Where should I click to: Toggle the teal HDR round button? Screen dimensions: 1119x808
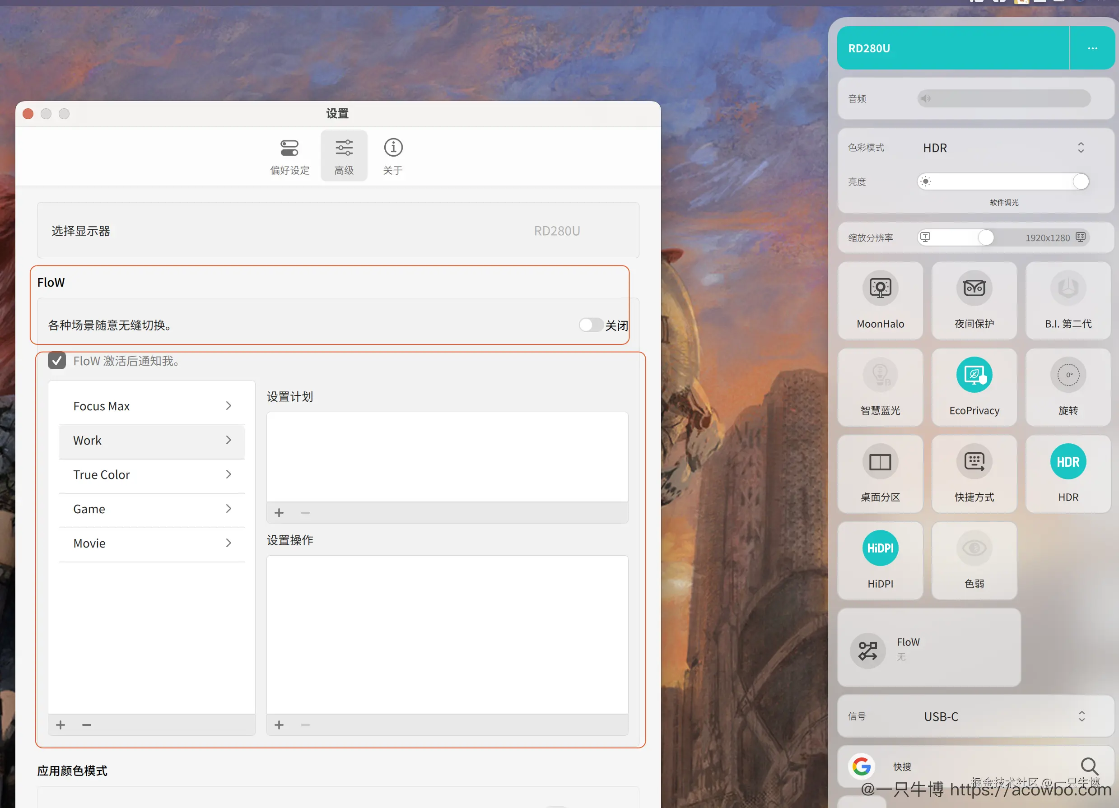click(x=1068, y=462)
